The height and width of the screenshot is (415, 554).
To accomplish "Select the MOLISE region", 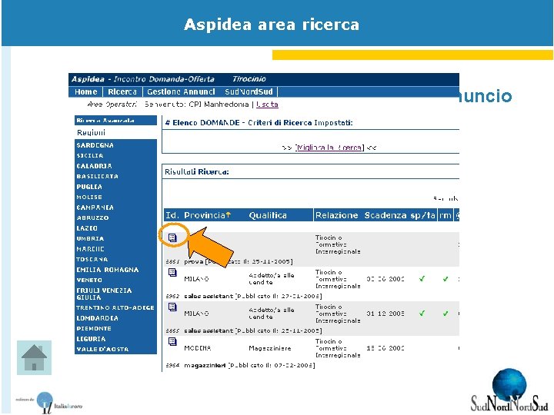I will [89, 198].
